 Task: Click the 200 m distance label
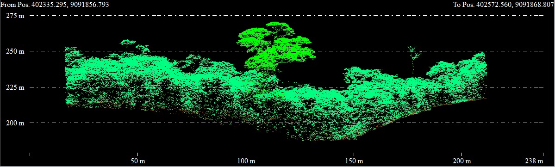point(462,161)
